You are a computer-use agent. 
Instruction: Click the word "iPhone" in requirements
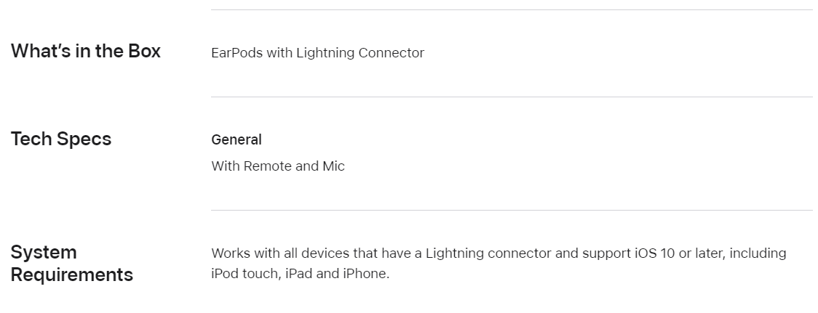coord(366,273)
